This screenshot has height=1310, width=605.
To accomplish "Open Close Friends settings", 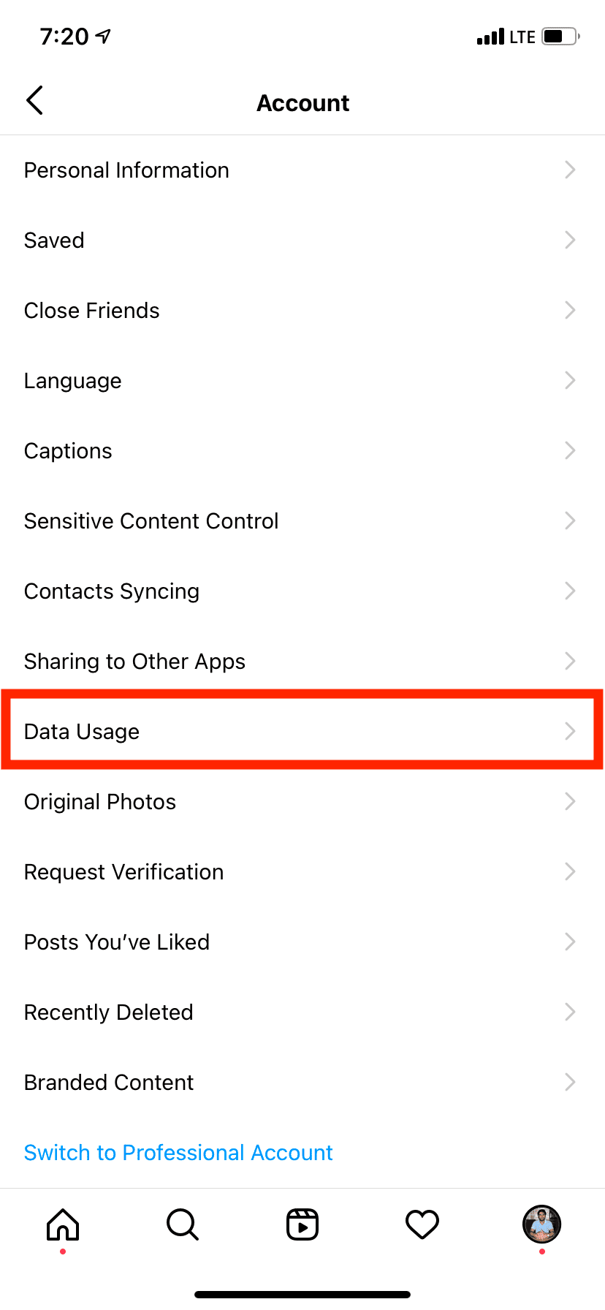I will click(92, 311).
